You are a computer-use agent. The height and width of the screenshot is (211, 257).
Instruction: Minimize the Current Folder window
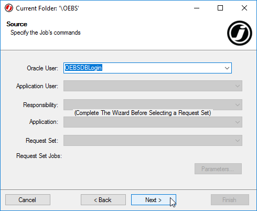197,8
